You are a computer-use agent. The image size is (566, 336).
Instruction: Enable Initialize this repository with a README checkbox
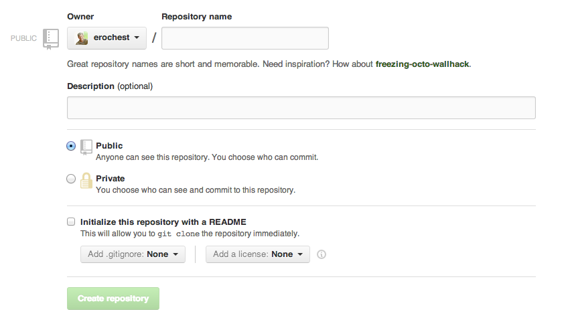pyautogui.click(x=71, y=221)
